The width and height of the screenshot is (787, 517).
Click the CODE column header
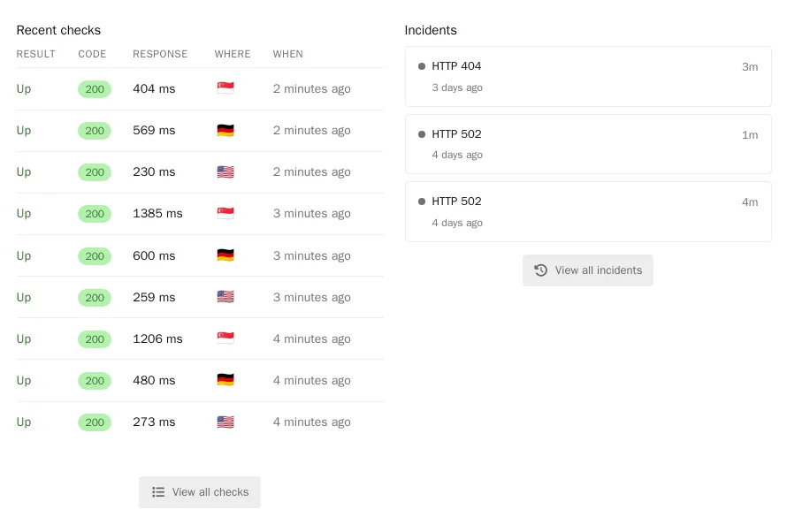pos(92,54)
